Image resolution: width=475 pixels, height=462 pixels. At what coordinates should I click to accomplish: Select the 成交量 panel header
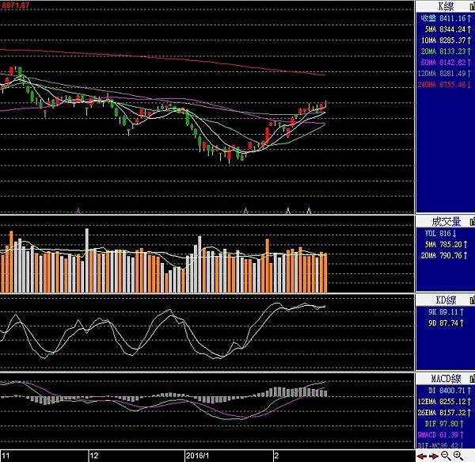click(446, 222)
